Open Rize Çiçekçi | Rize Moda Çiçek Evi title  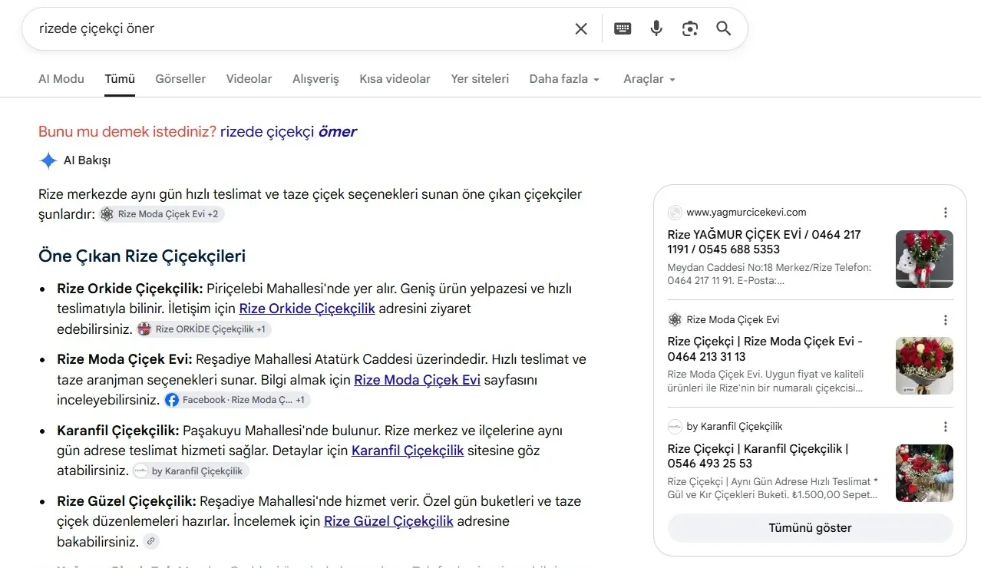click(x=765, y=349)
